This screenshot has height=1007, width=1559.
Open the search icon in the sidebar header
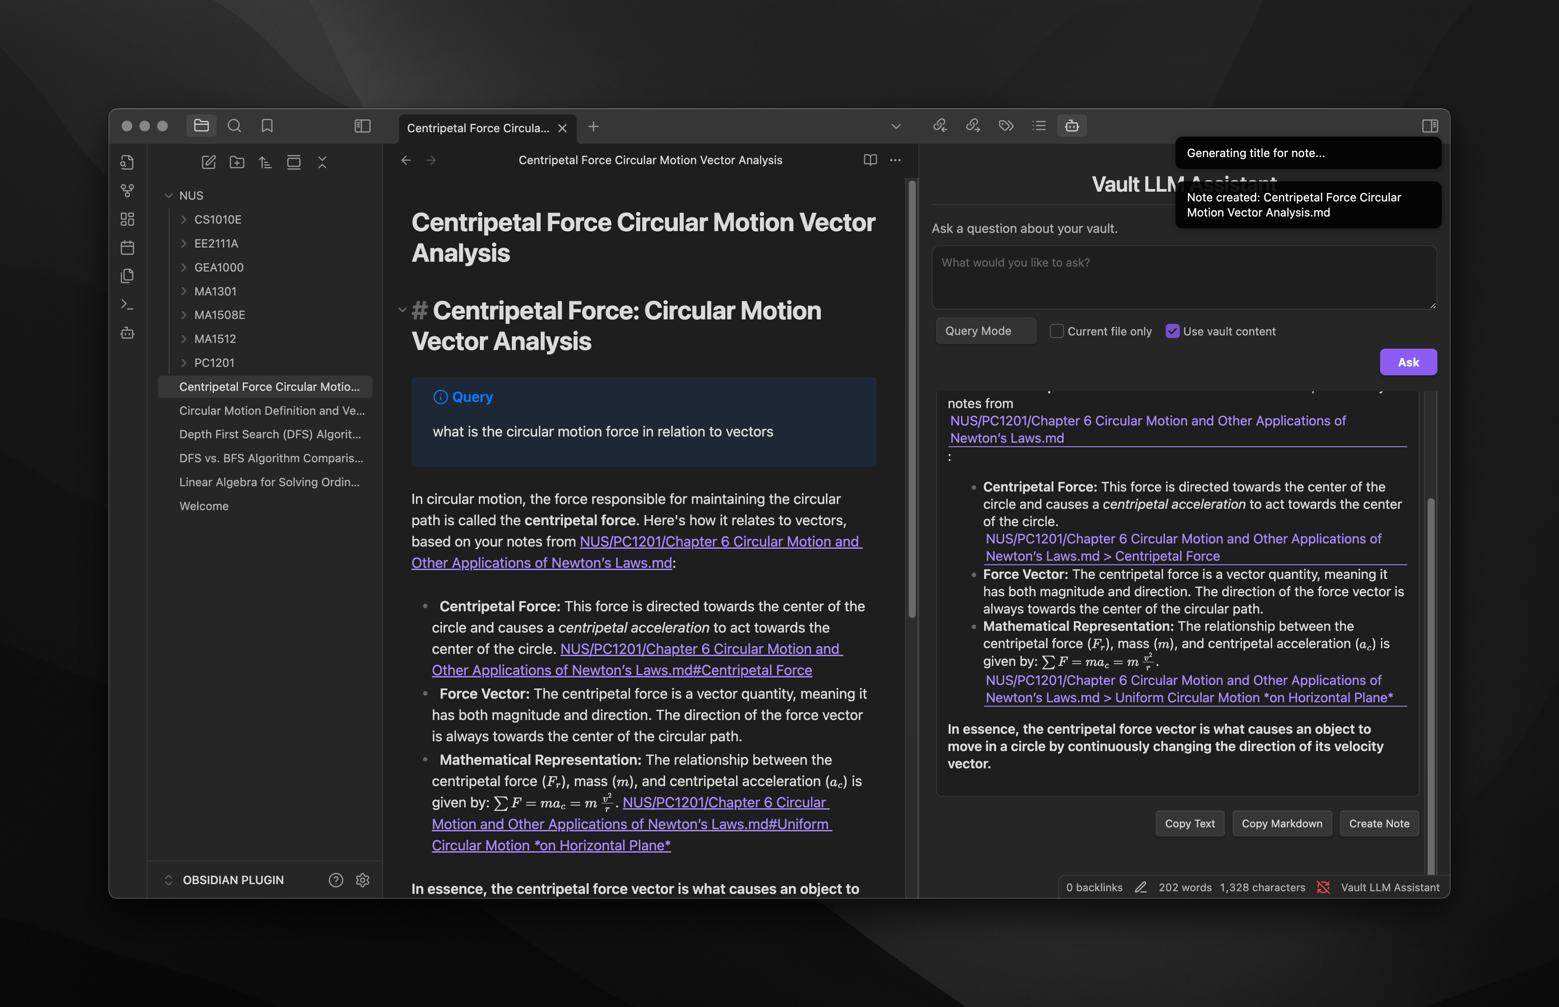234,126
